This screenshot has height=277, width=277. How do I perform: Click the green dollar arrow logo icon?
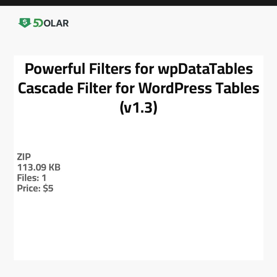[x=25, y=23]
